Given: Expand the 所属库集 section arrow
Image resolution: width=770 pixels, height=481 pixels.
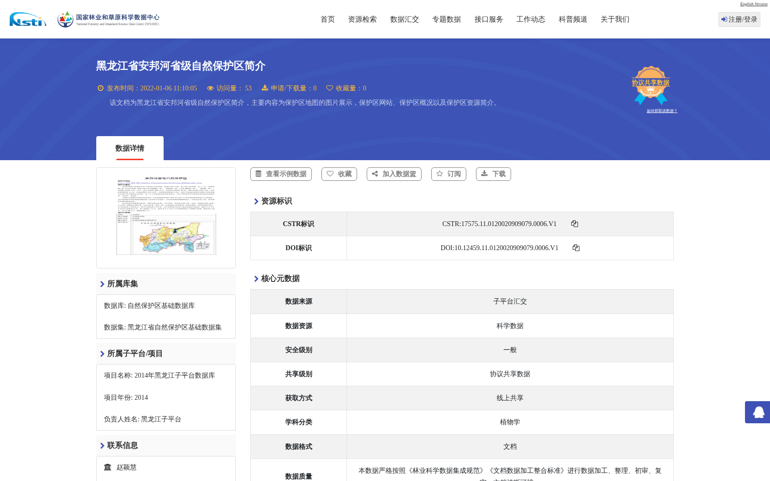Looking at the screenshot, I should click(x=102, y=284).
